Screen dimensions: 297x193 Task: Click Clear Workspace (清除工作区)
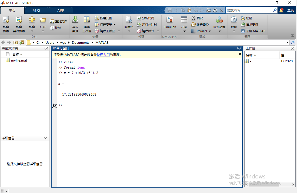point(105,31)
